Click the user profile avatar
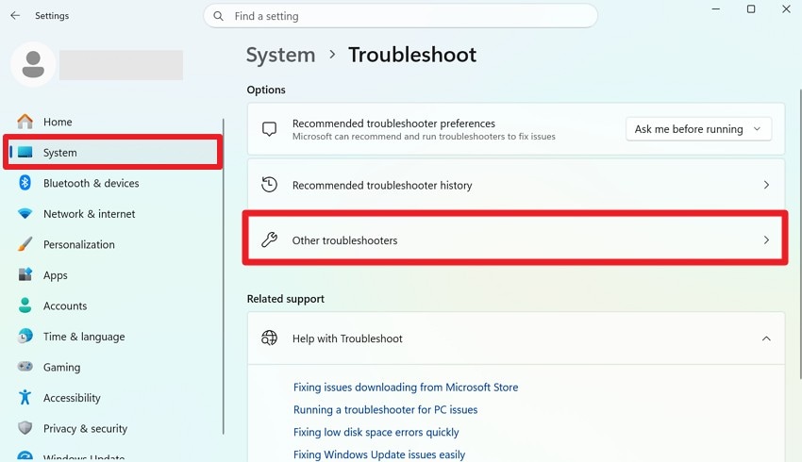This screenshot has width=802, height=462. [x=33, y=64]
